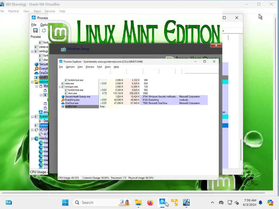Viewport: 279px width, 209px height.
Task: Open the Windows Start menu
Action: coord(65,202)
